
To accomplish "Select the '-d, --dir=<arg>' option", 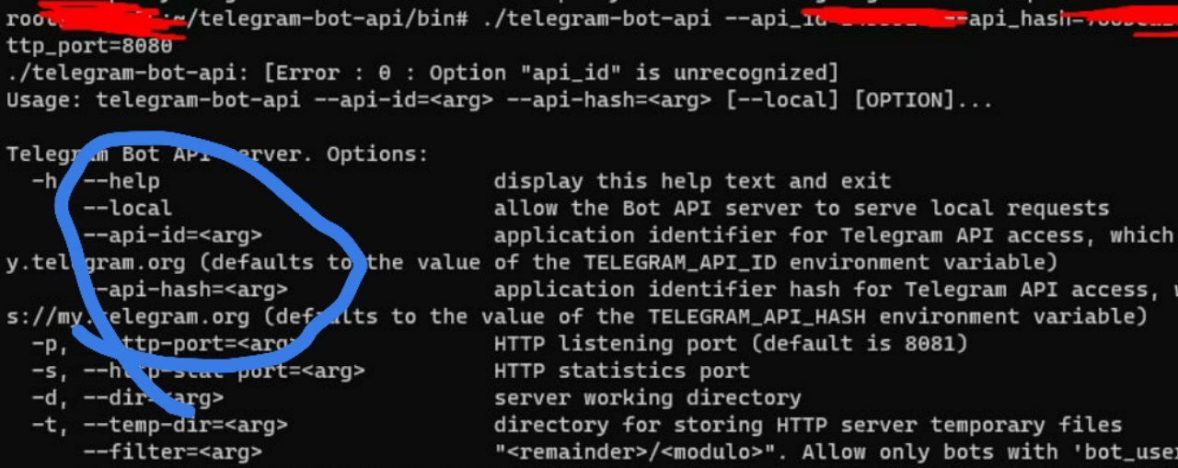I will pyautogui.click(x=127, y=398).
